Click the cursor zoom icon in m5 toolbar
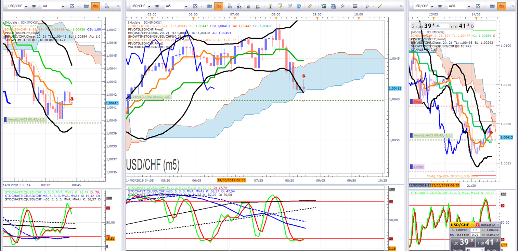 [x=248, y=6]
